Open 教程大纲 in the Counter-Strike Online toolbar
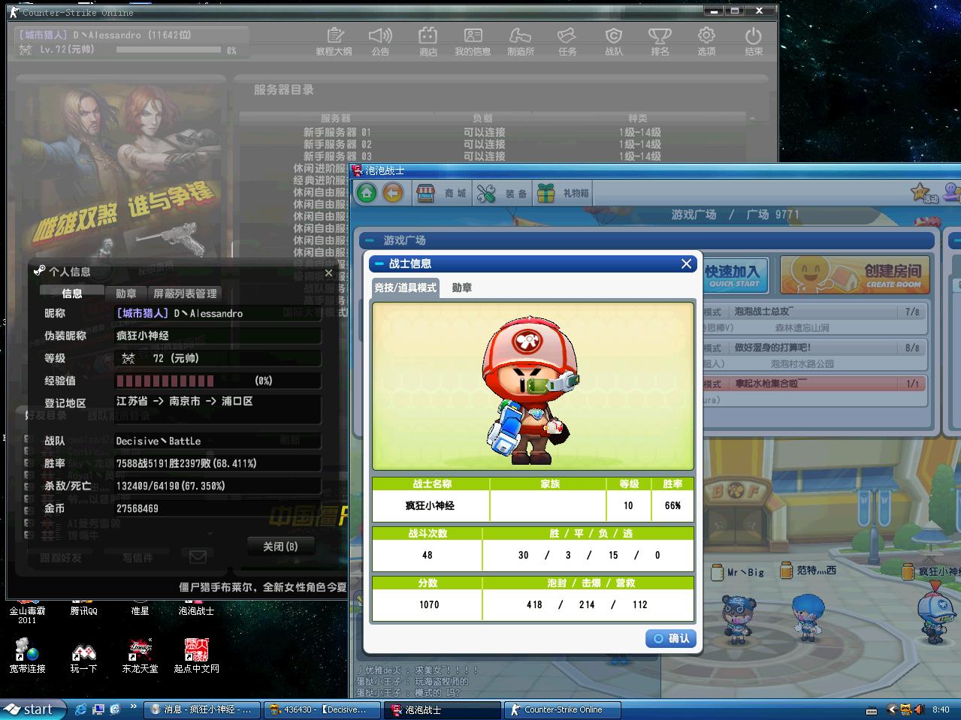This screenshot has width=961, height=720. tap(334, 41)
